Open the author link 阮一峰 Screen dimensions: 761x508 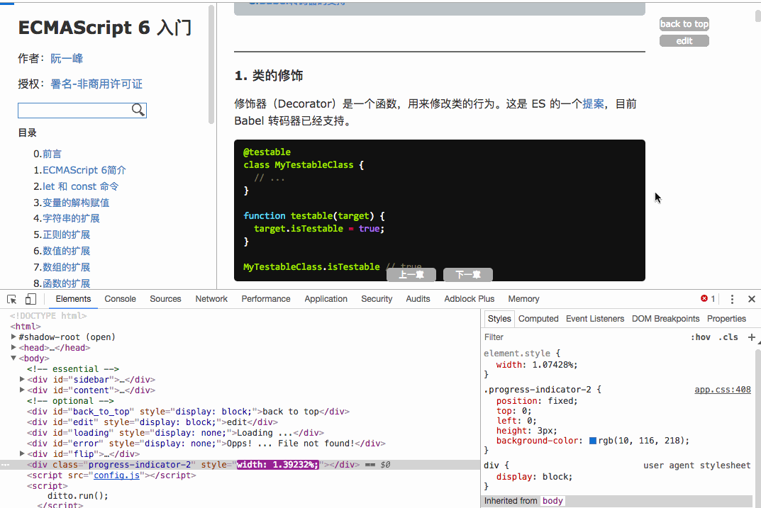tap(67, 59)
